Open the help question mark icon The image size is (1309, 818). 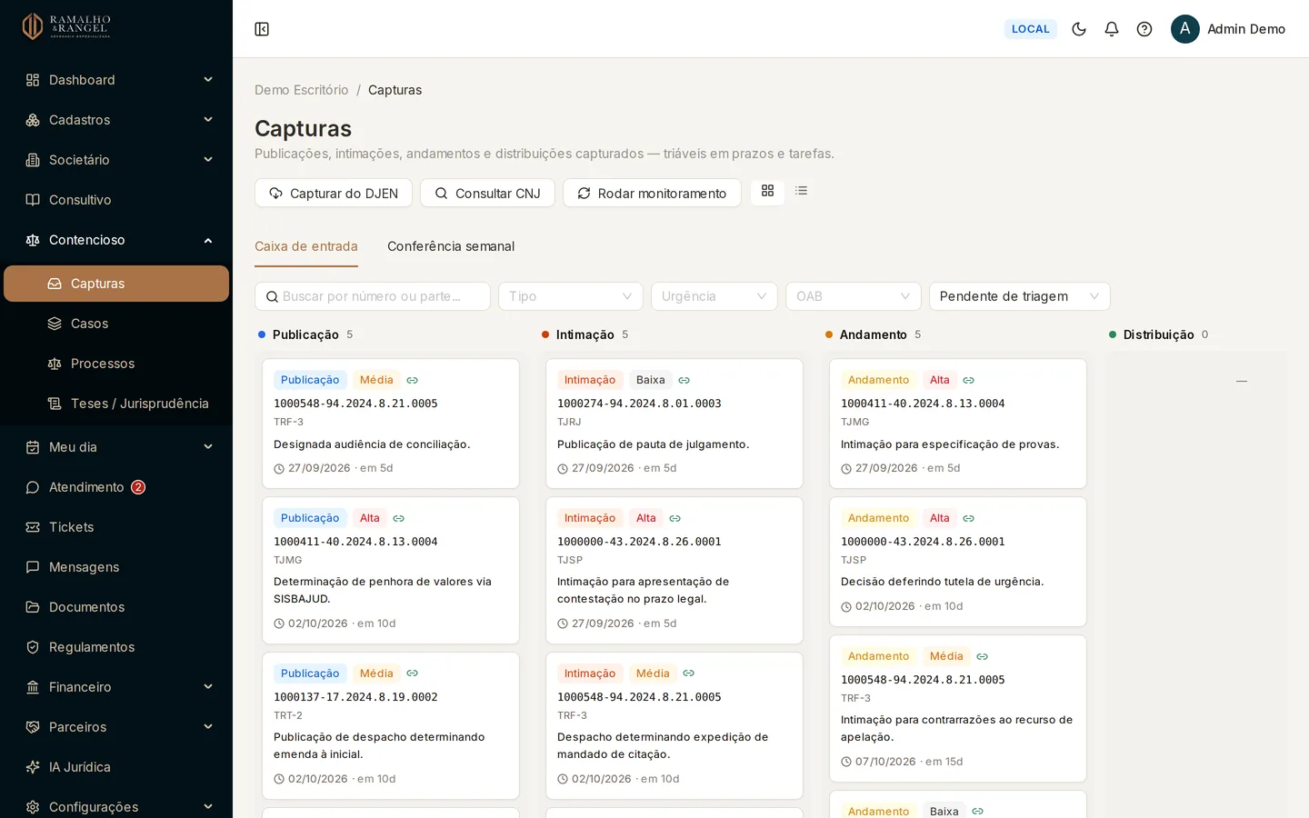pos(1144,29)
